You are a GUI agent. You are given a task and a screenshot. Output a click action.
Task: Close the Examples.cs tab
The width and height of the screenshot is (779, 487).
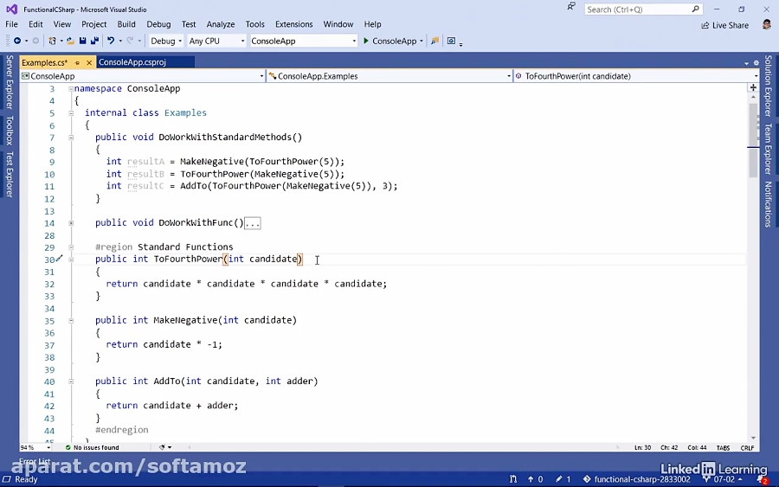pos(89,62)
